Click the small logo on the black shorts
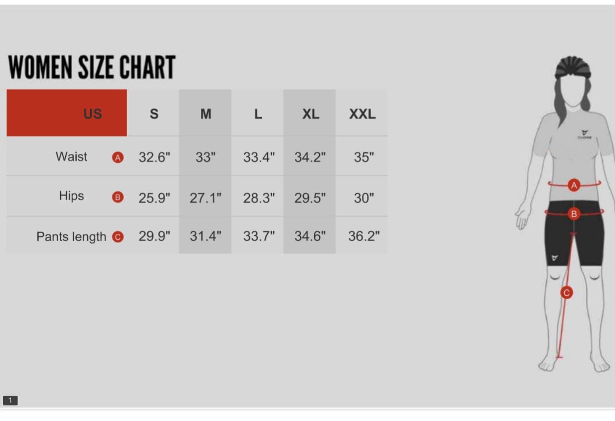The image size is (615, 421). 555,258
